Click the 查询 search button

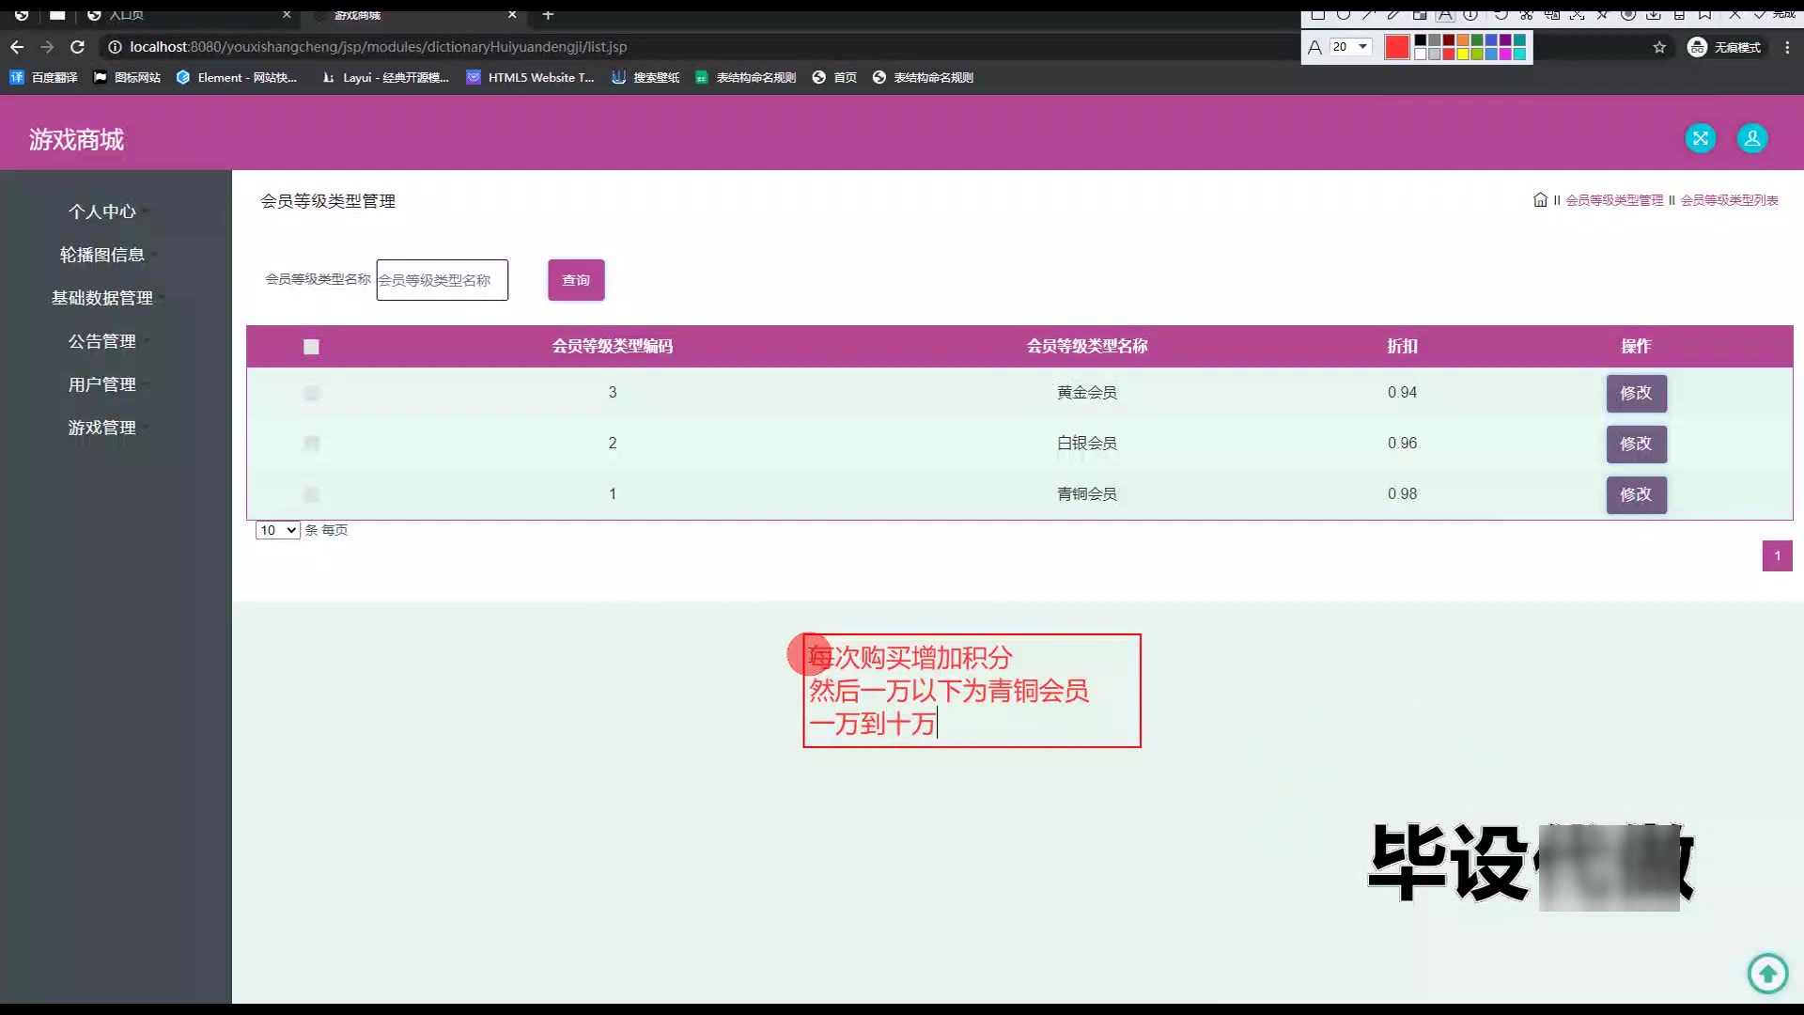click(576, 280)
